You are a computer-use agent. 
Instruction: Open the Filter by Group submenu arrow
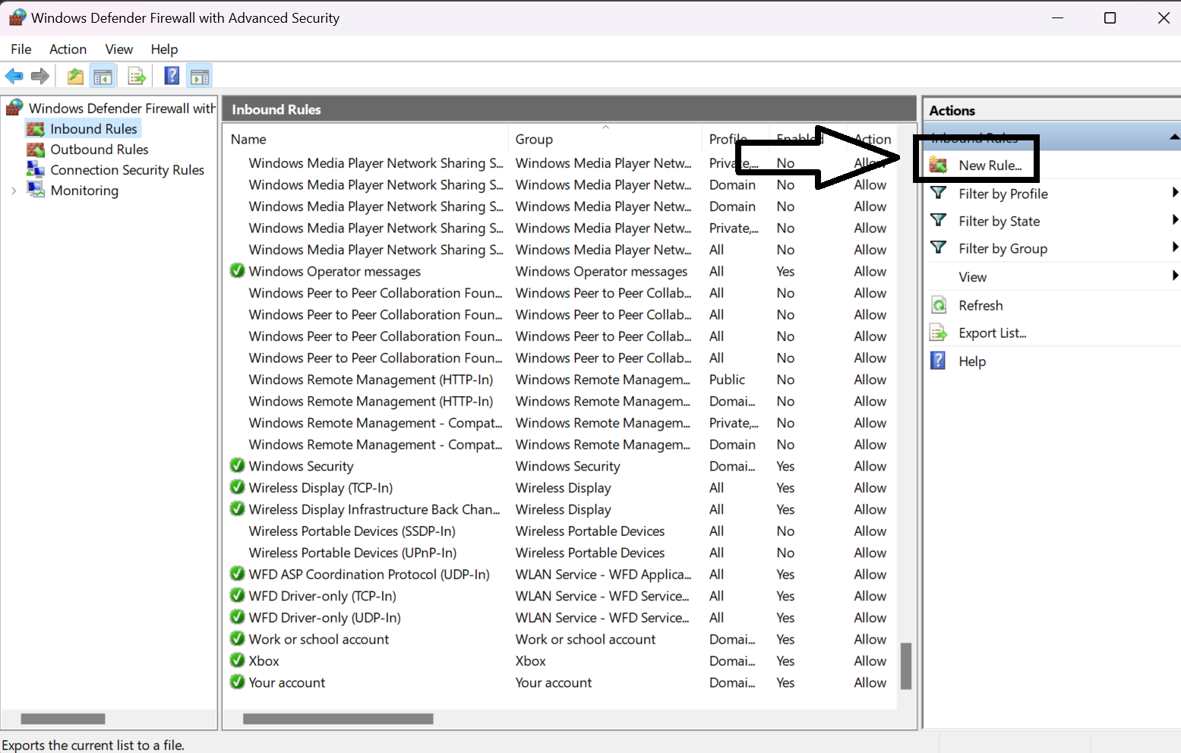coord(1175,247)
